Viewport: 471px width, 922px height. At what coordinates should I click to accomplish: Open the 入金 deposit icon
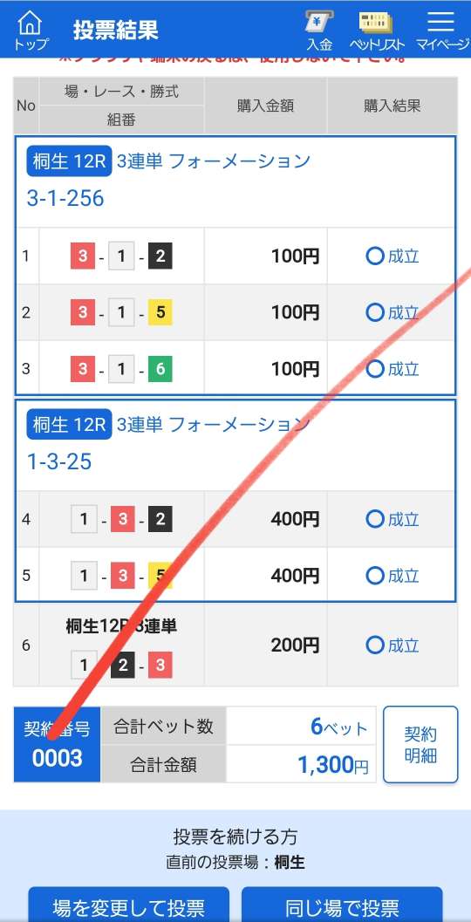coord(319,30)
